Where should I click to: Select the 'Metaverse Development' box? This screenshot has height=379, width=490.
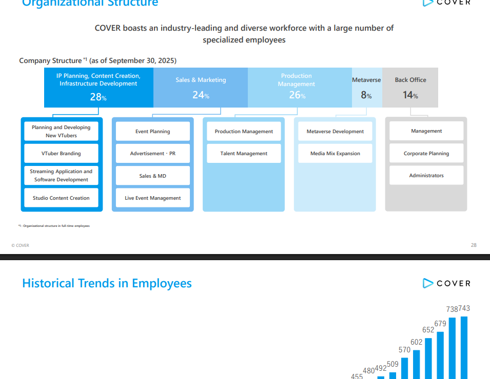[x=335, y=131]
